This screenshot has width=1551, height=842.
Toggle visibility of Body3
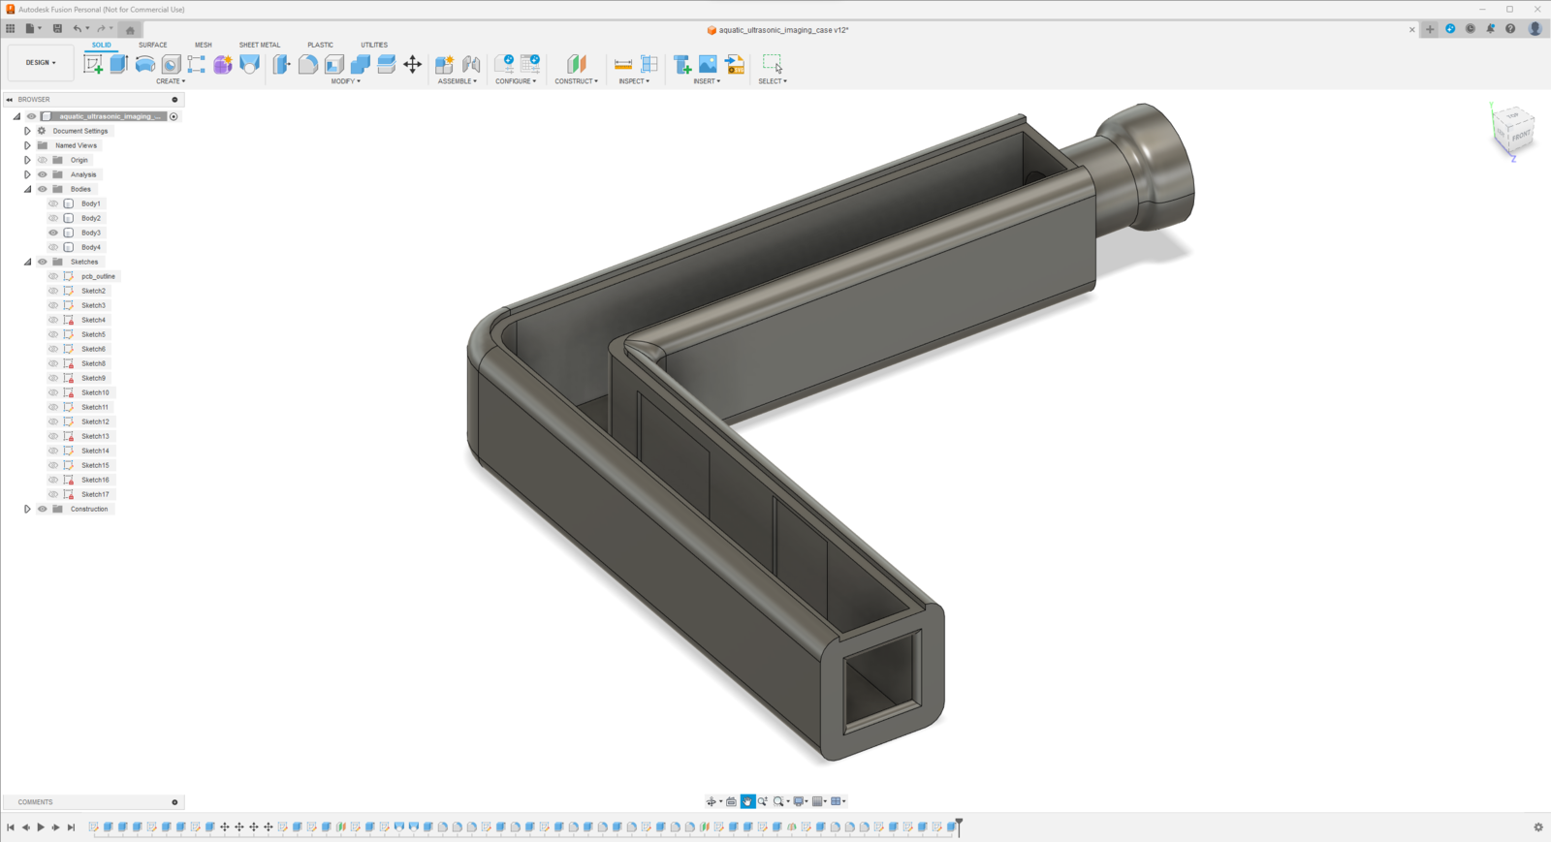(x=53, y=233)
